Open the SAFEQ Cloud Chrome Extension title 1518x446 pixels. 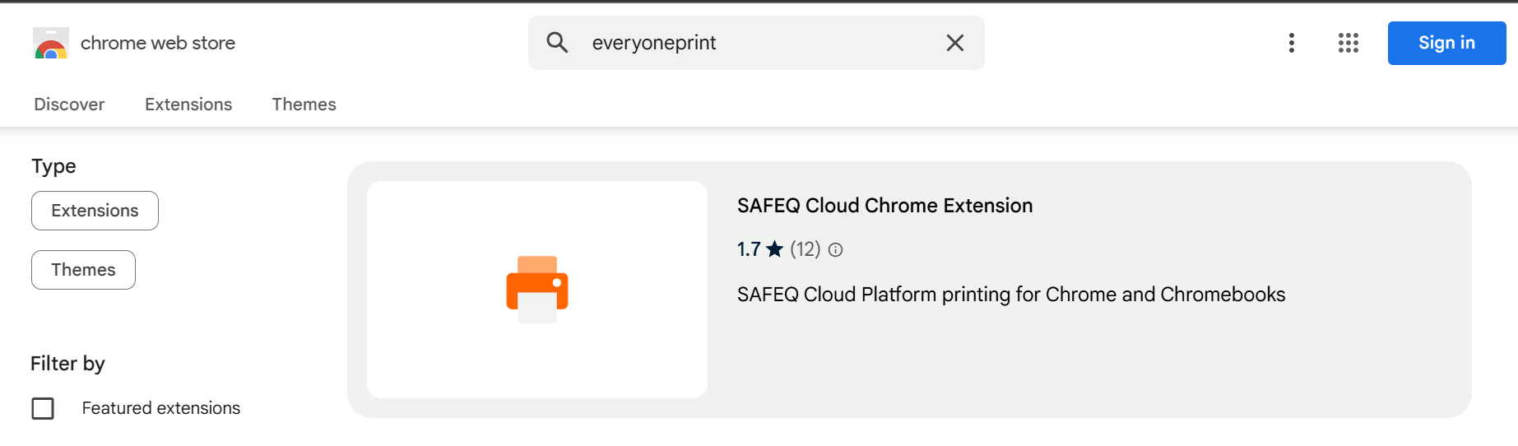(884, 206)
